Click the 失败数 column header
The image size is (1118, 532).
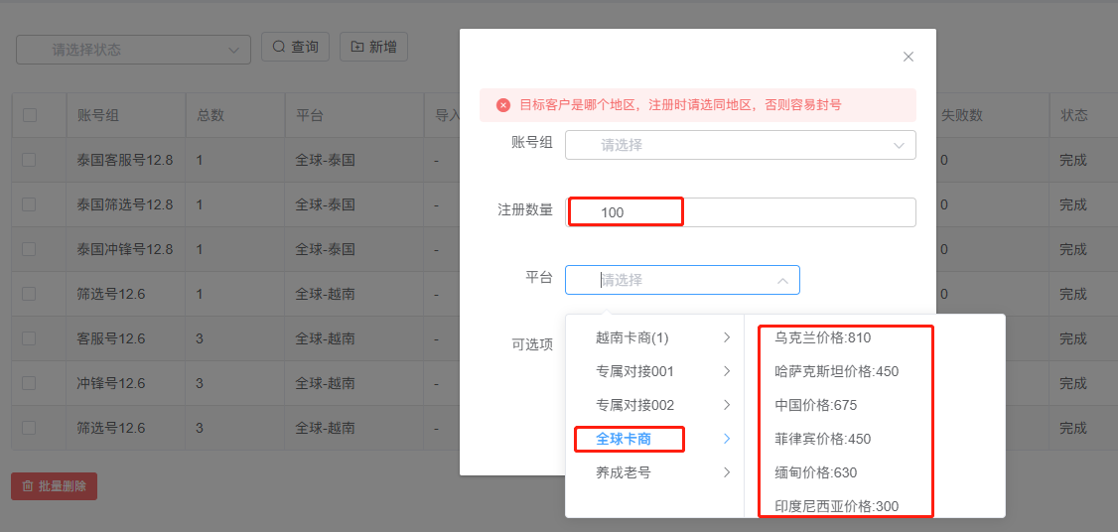pos(962,115)
